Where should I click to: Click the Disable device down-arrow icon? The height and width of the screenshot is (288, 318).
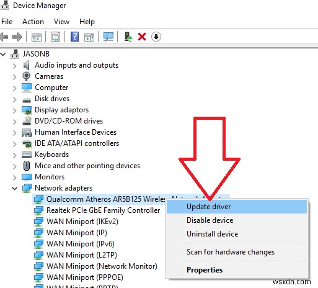tap(156, 37)
